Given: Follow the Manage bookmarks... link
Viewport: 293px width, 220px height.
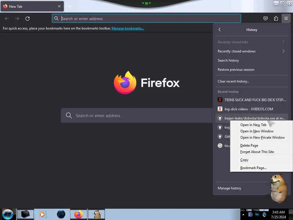Looking at the screenshot, I should click(128, 28).
